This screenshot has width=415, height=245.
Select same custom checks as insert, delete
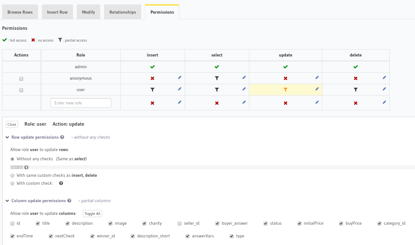point(12,175)
